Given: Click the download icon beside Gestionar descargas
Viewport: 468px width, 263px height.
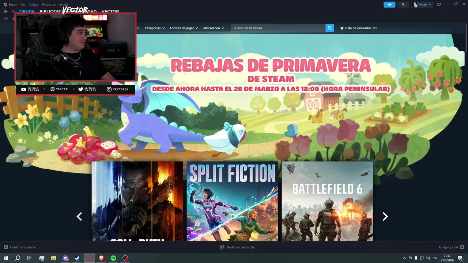Looking at the screenshot, I should click(222, 247).
